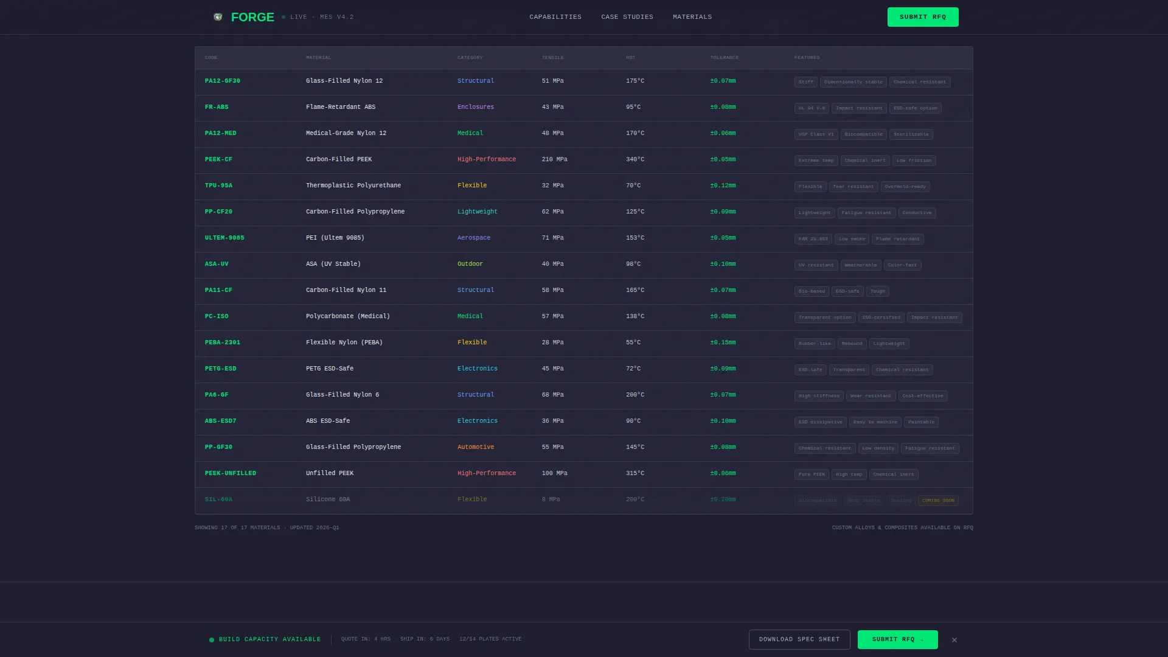The image size is (1168, 657).
Task: Go to the Materials nav item
Action: [x=692, y=17]
